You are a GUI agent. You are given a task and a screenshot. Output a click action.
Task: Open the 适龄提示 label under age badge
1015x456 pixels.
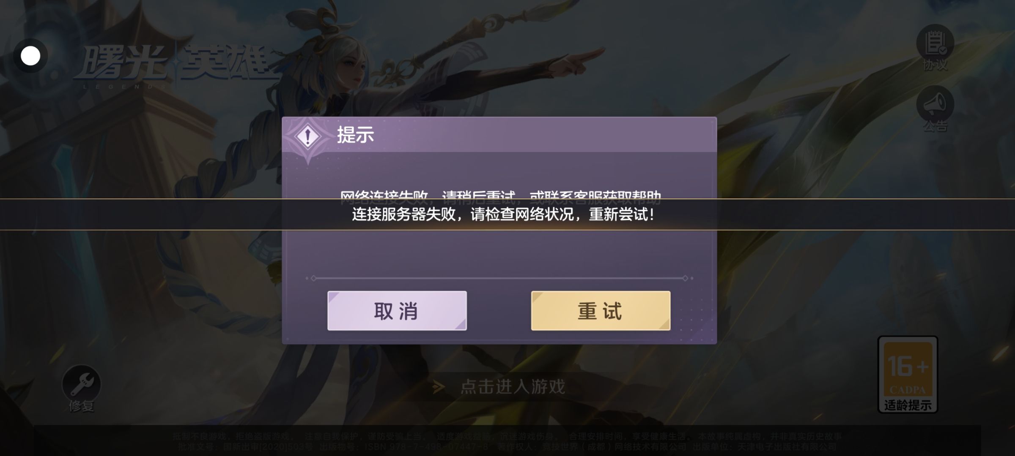[x=908, y=405]
